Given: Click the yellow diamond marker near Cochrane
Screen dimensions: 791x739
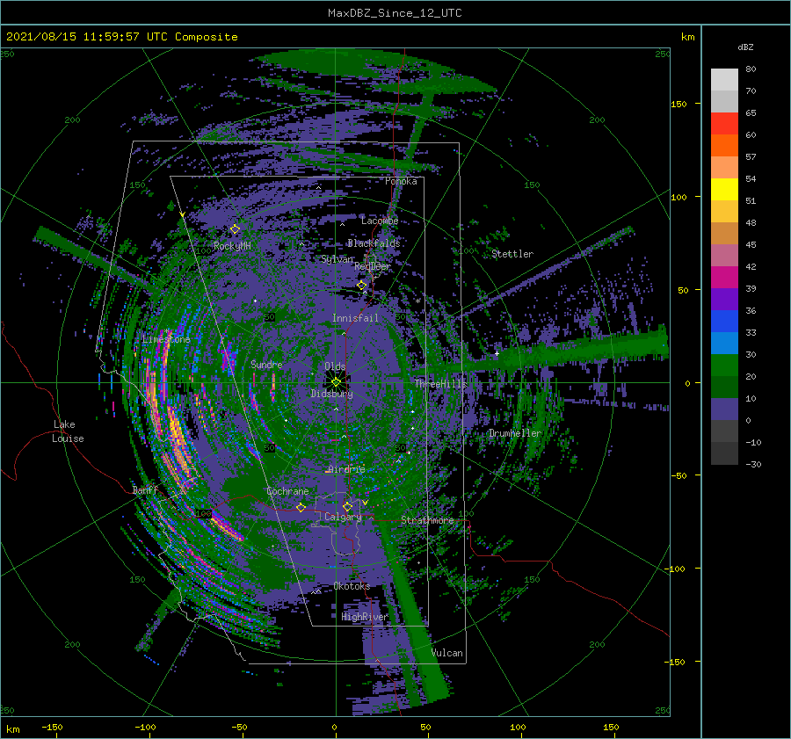Looking at the screenshot, I should point(301,507).
